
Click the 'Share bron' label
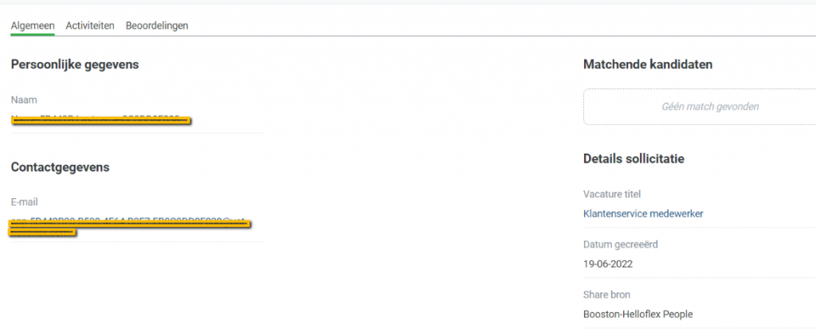click(x=606, y=294)
